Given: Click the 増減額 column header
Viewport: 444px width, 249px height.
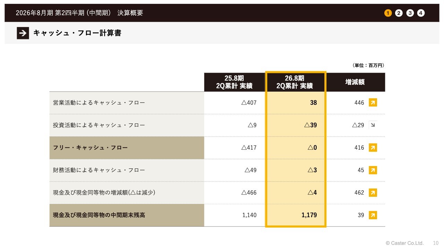Looking at the screenshot, I should point(355,82).
